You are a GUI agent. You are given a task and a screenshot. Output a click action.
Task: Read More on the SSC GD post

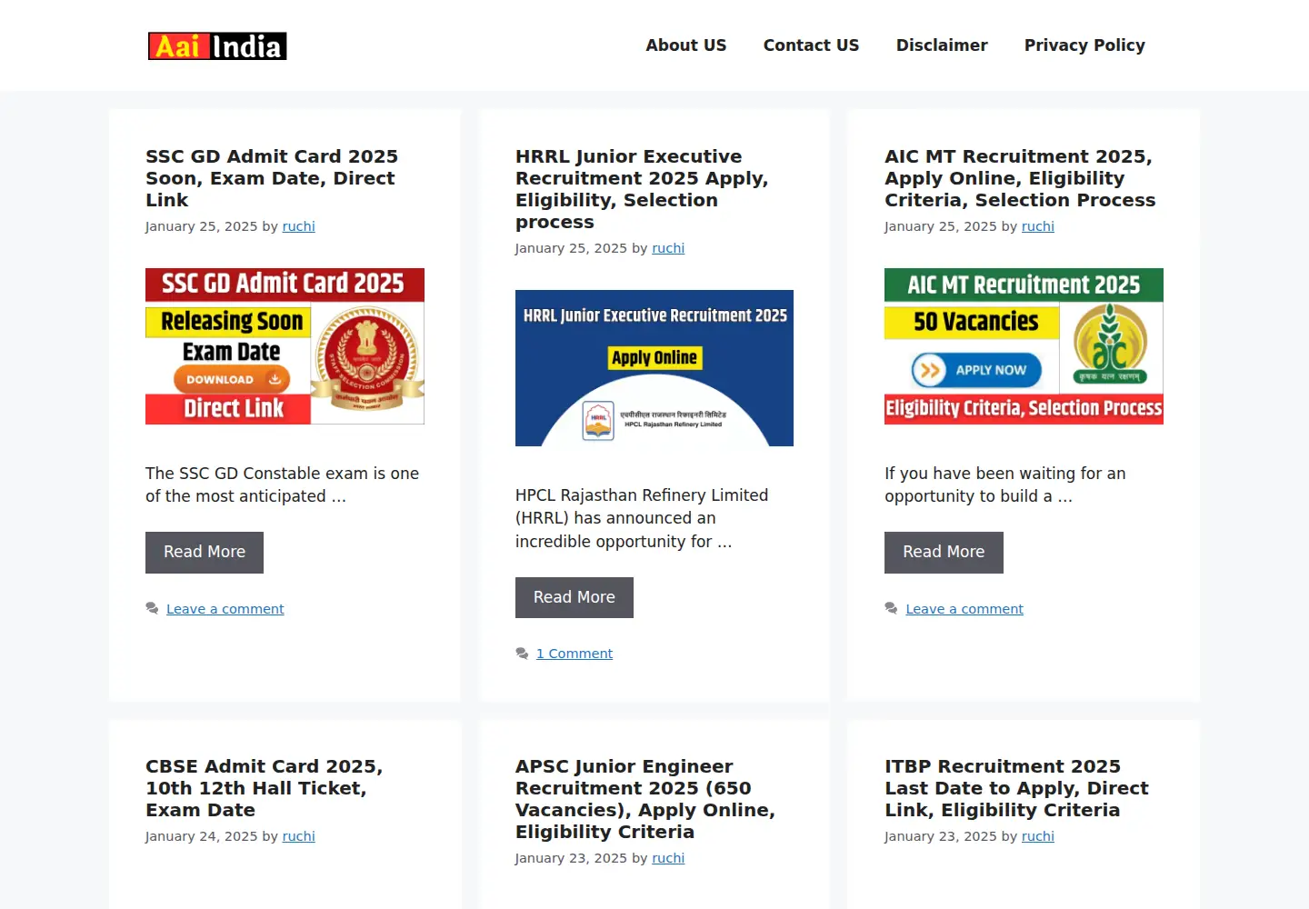(205, 553)
